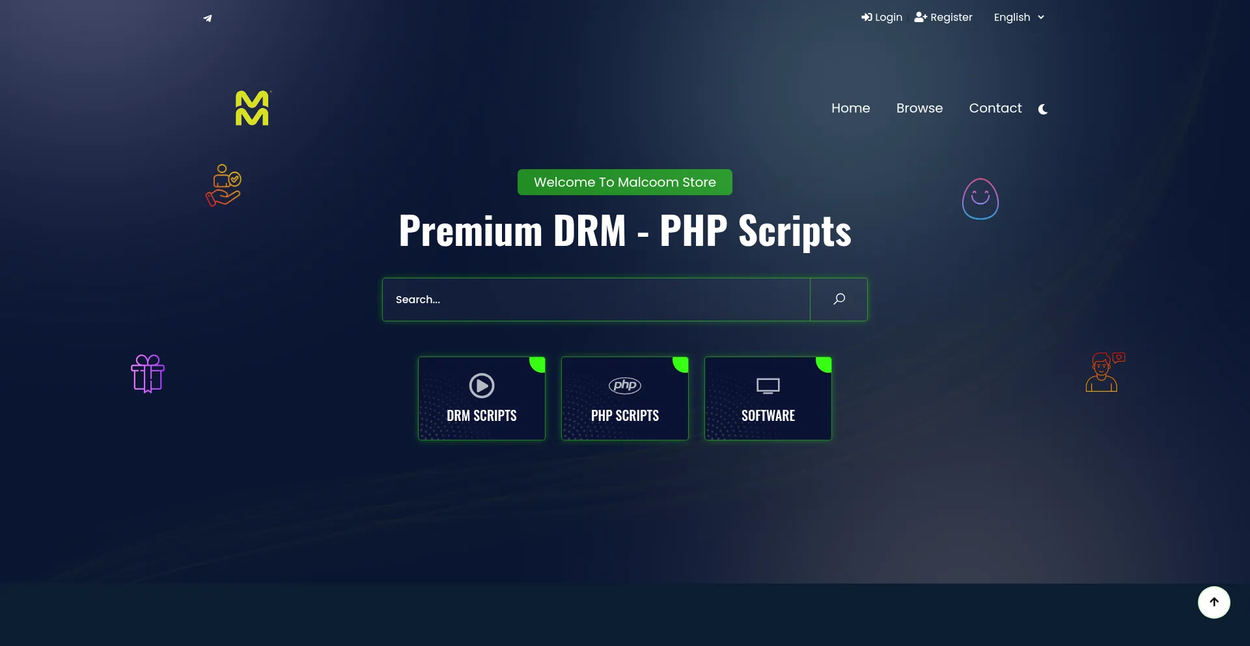Toggle dark mode with moon icon
This screenshot has width=1250, height=646.
click(x=1042, y=109)
